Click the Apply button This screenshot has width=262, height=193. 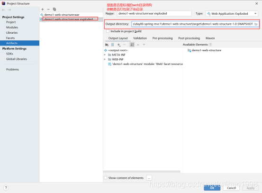[x=251, y=188]
